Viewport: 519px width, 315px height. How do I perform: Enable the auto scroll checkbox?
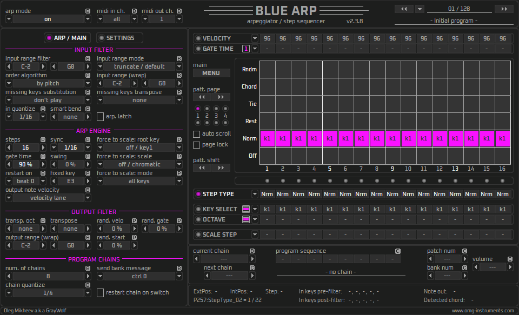click(197, 134)
